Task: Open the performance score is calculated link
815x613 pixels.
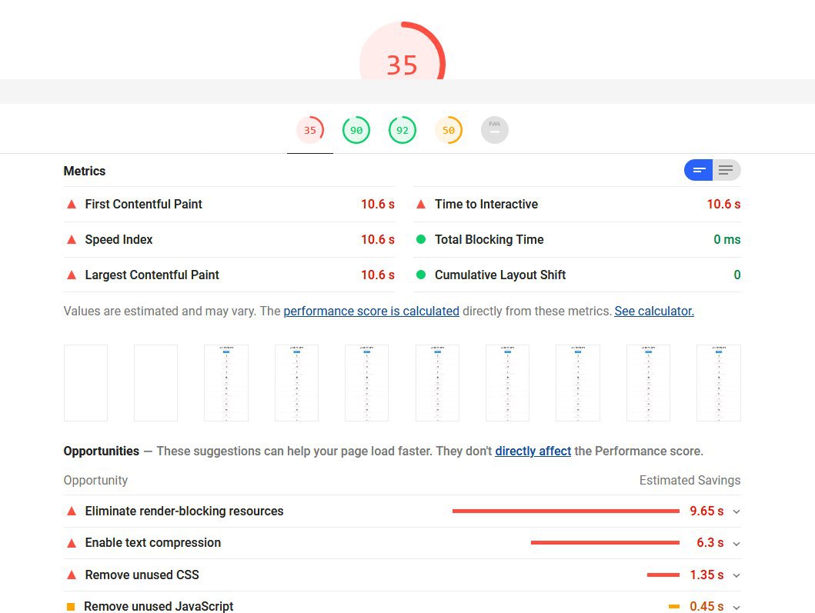Action: point(371,311)
